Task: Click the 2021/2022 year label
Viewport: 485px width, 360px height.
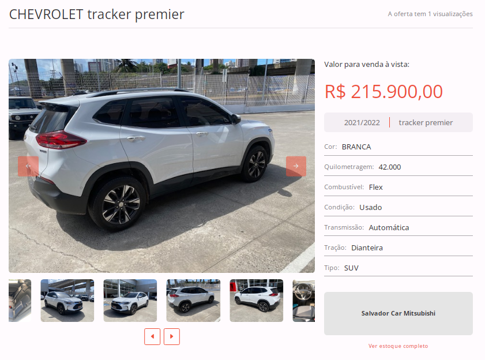Action: (362, 122)
